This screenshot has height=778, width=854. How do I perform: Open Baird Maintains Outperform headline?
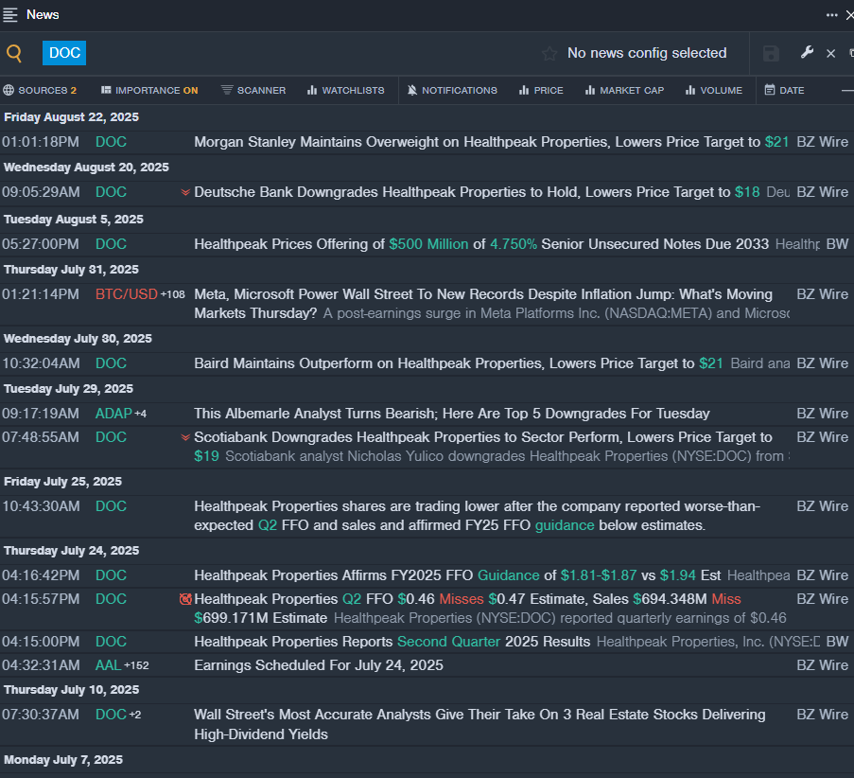click(459, 363)
